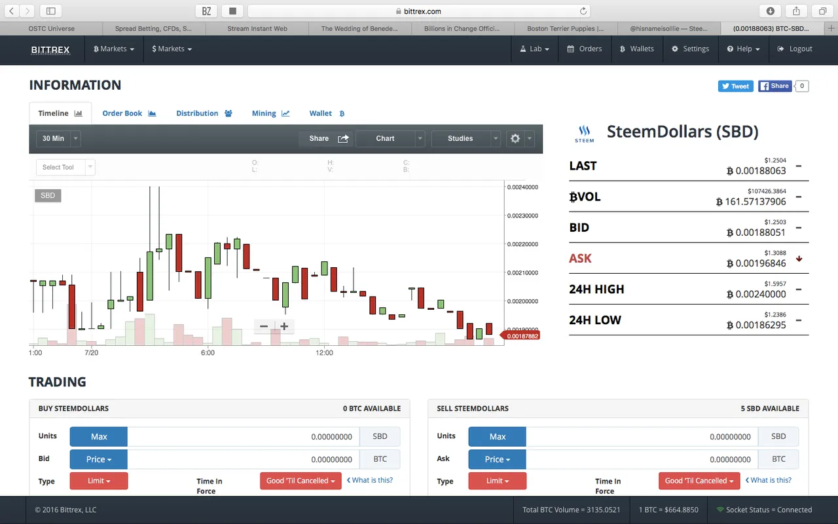Viewport: 838px width, 524px height.
Task: Open Safari share icon
Action: (797, 11)
